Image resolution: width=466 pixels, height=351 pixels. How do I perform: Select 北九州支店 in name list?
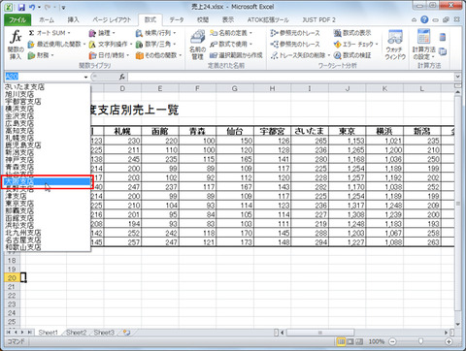[x=48, y=233]
